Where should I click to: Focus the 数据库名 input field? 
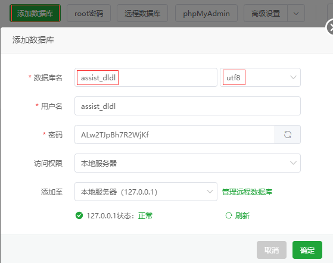tap(146, 77)
